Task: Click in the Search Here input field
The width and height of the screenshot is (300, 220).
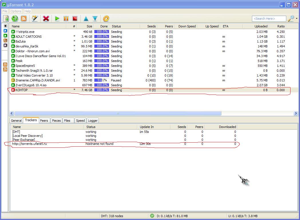Action: click(269, 19)
